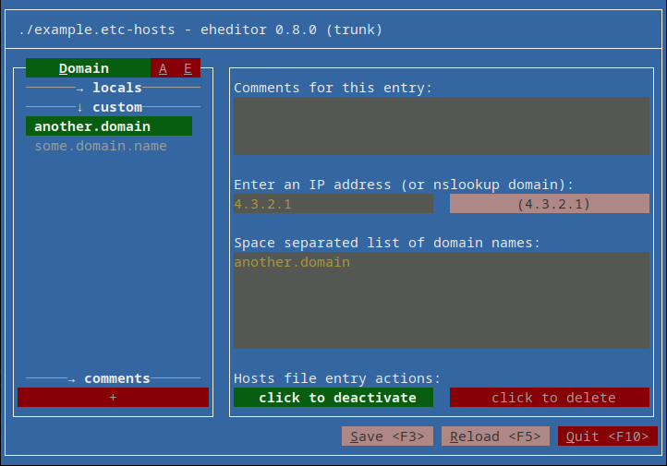Screen dimensions: 667x466
Task: Click the resolved (4.3.2.1) lookup button
Action: coord(550,204)
